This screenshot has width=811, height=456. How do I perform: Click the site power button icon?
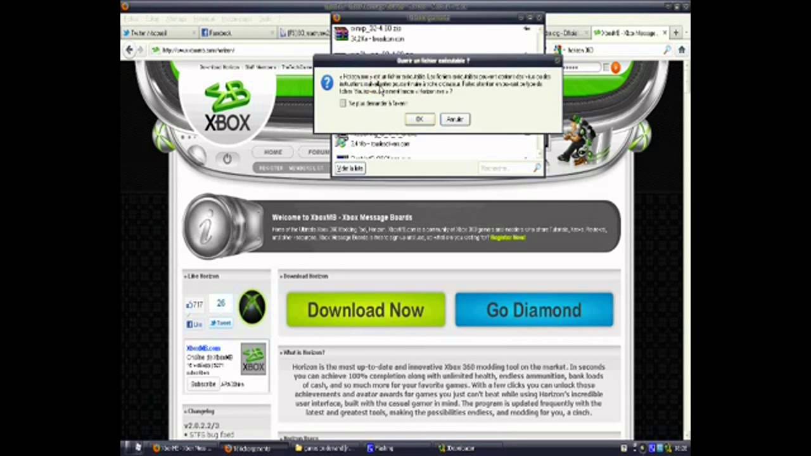227,158
